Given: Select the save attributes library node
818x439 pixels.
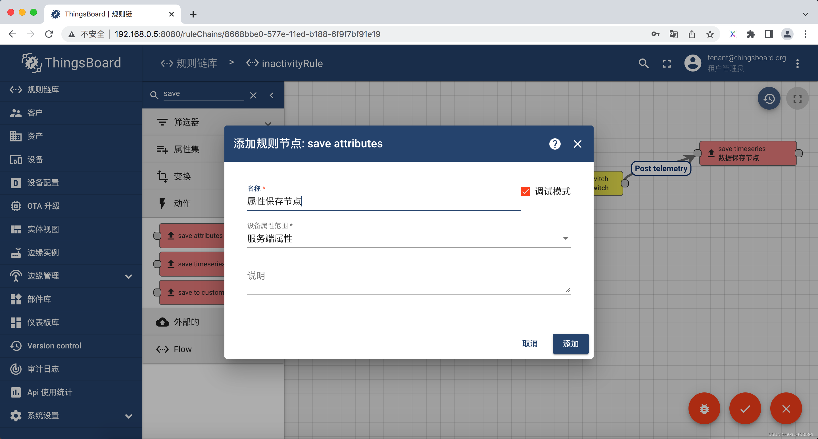Looking at the screenshot, I should [192, 235].
